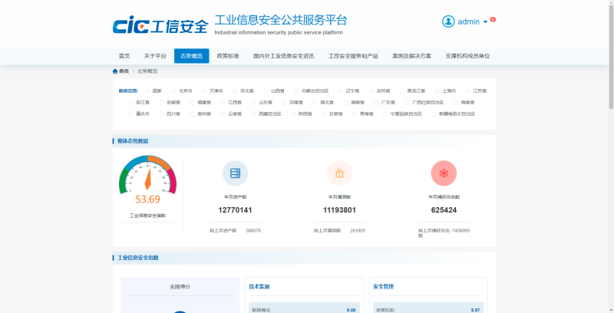Expand the admin account dropdown arrow
614x313 pixels.
[x=485, y=22]
